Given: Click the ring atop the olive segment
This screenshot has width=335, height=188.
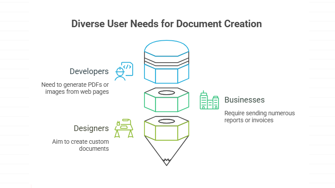Looking at the screenshot, I should click(166, 121).
